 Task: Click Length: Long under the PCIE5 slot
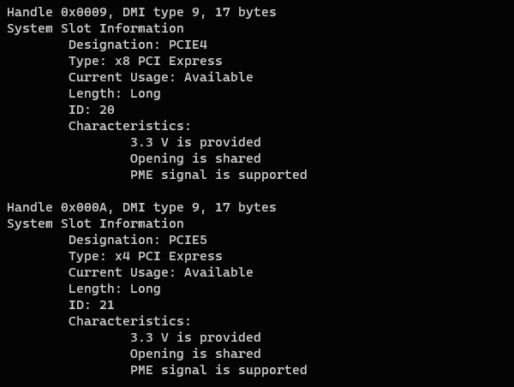click(x=114, y=289)
